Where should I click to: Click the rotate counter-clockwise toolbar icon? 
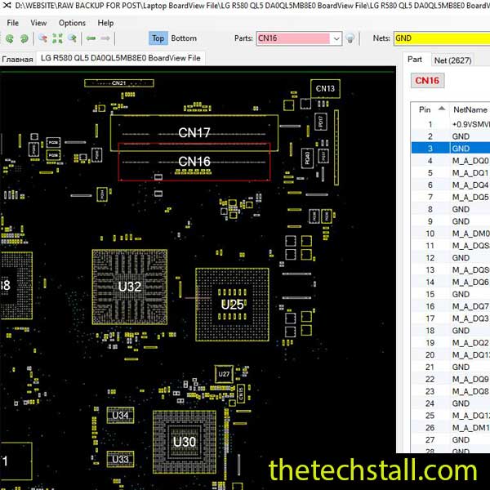point(10,38)
